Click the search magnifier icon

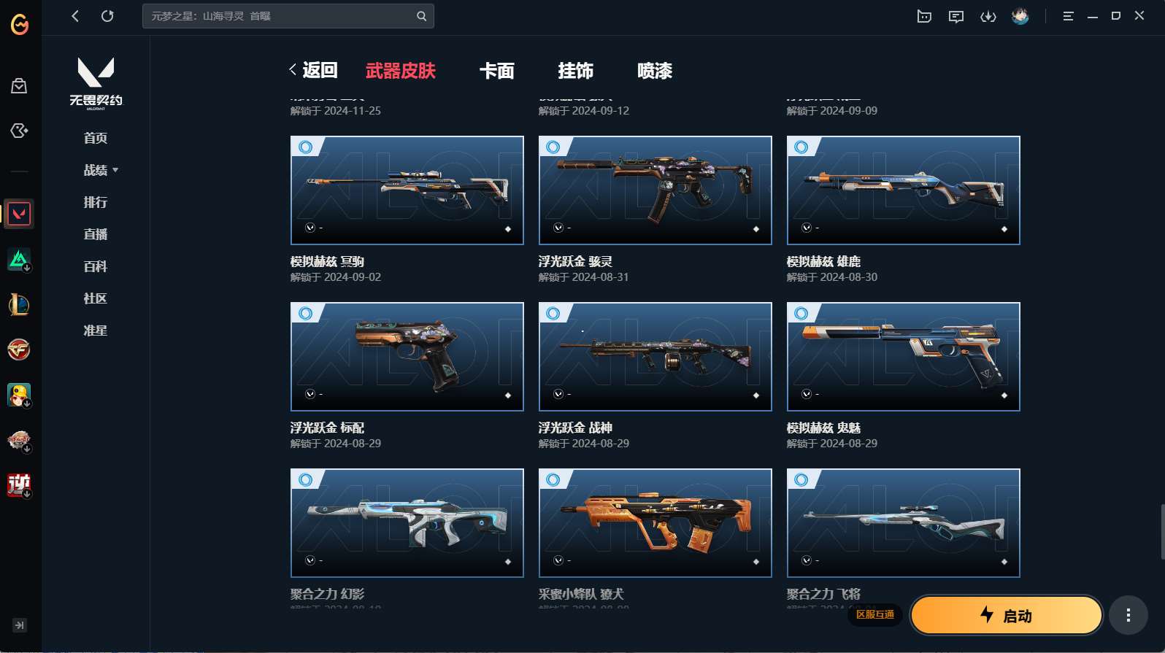421,16
